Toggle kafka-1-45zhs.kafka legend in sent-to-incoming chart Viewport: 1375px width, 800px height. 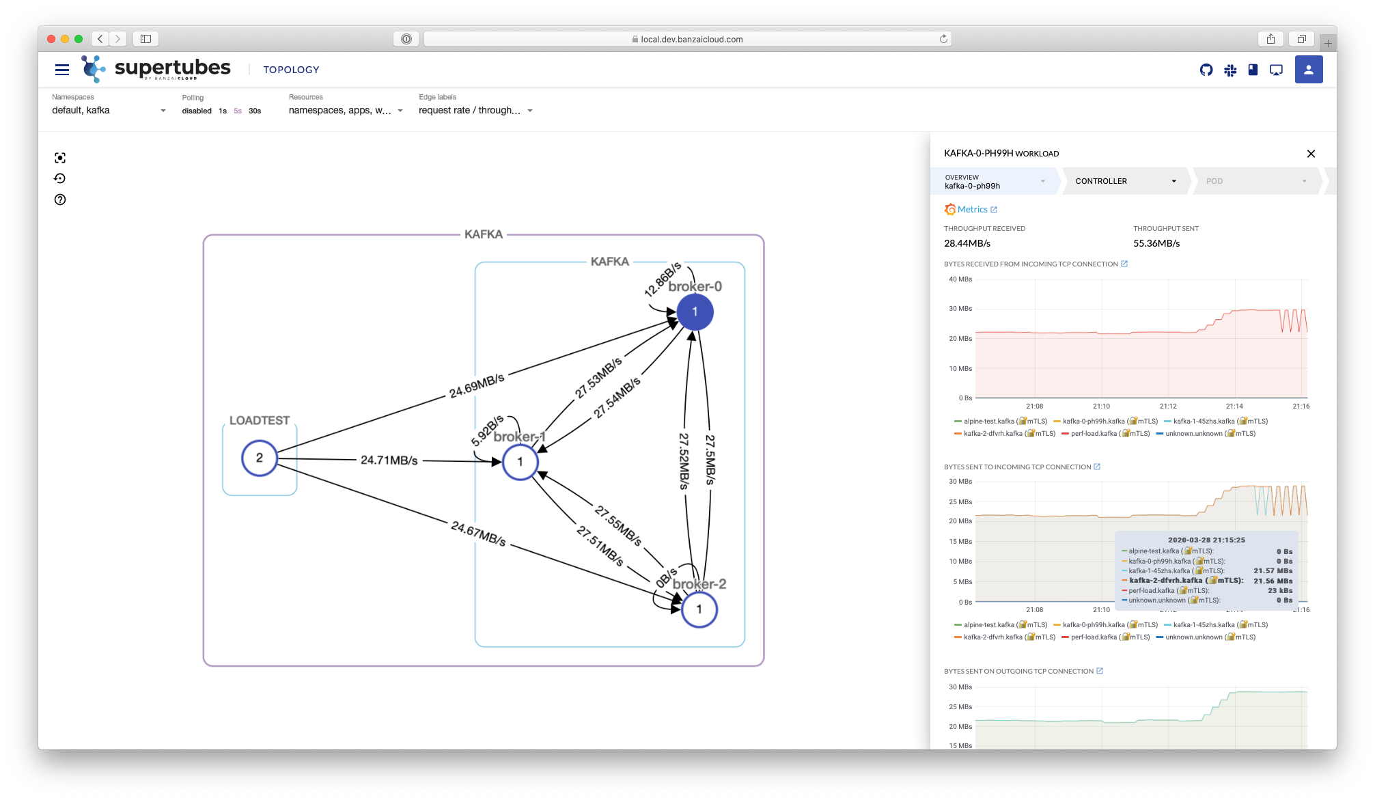(1216, 625)
